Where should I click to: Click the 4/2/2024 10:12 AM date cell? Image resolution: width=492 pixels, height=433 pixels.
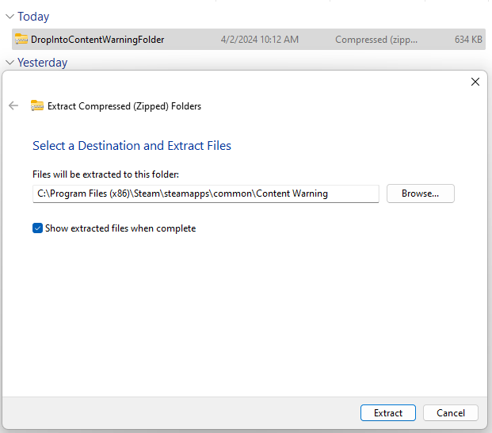click(260, 40)
